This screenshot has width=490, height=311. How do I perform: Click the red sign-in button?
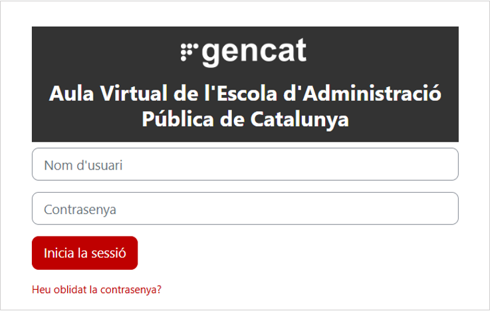(x=84, y=253)
